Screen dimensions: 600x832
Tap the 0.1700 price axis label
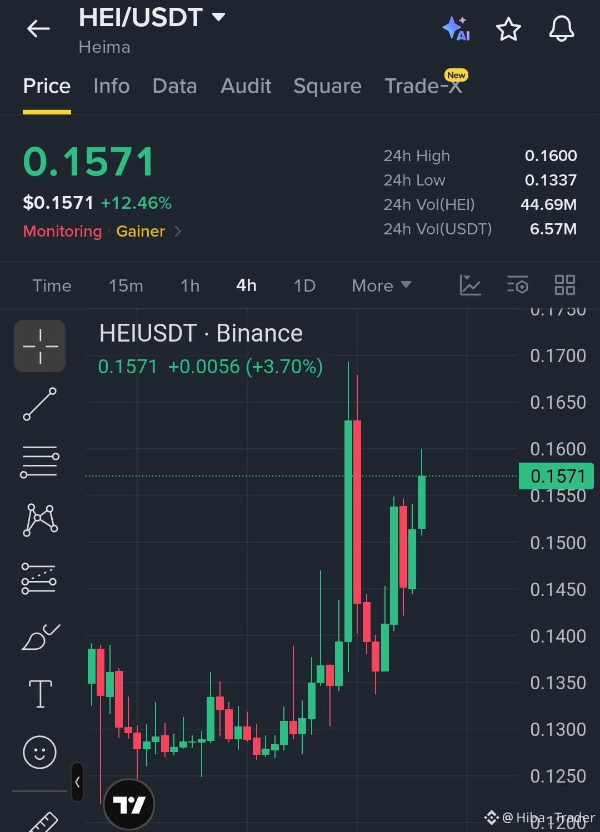(558, 355)
